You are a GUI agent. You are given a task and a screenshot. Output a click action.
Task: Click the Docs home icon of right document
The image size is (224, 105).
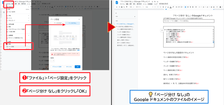click(x=117, y=3)
